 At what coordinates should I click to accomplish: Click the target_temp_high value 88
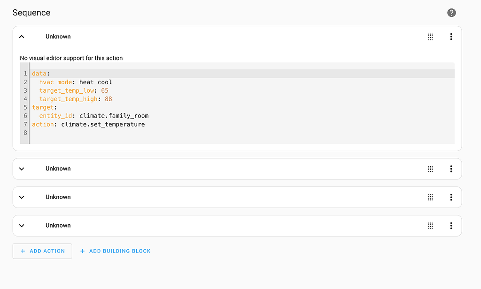[x=109, y=99]
